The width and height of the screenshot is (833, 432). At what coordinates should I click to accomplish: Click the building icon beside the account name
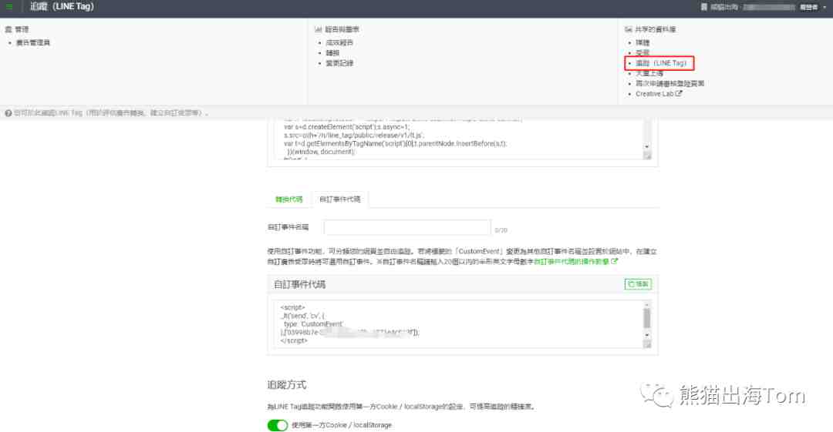(704, 7)
